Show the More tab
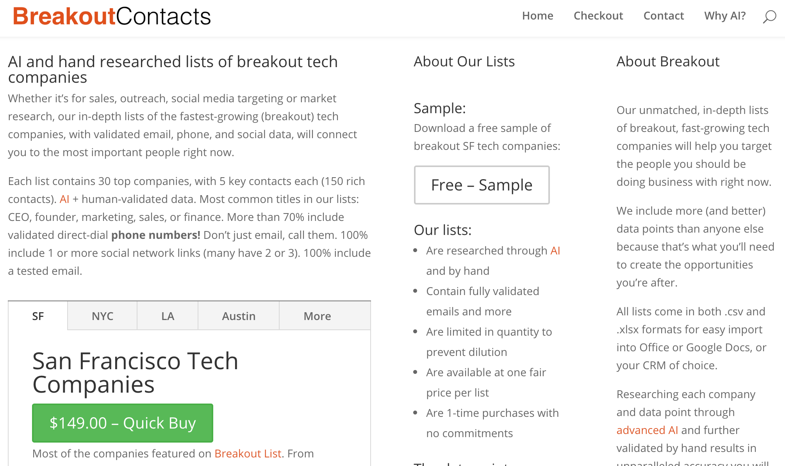785x466 pixels. tap(317, 316)
